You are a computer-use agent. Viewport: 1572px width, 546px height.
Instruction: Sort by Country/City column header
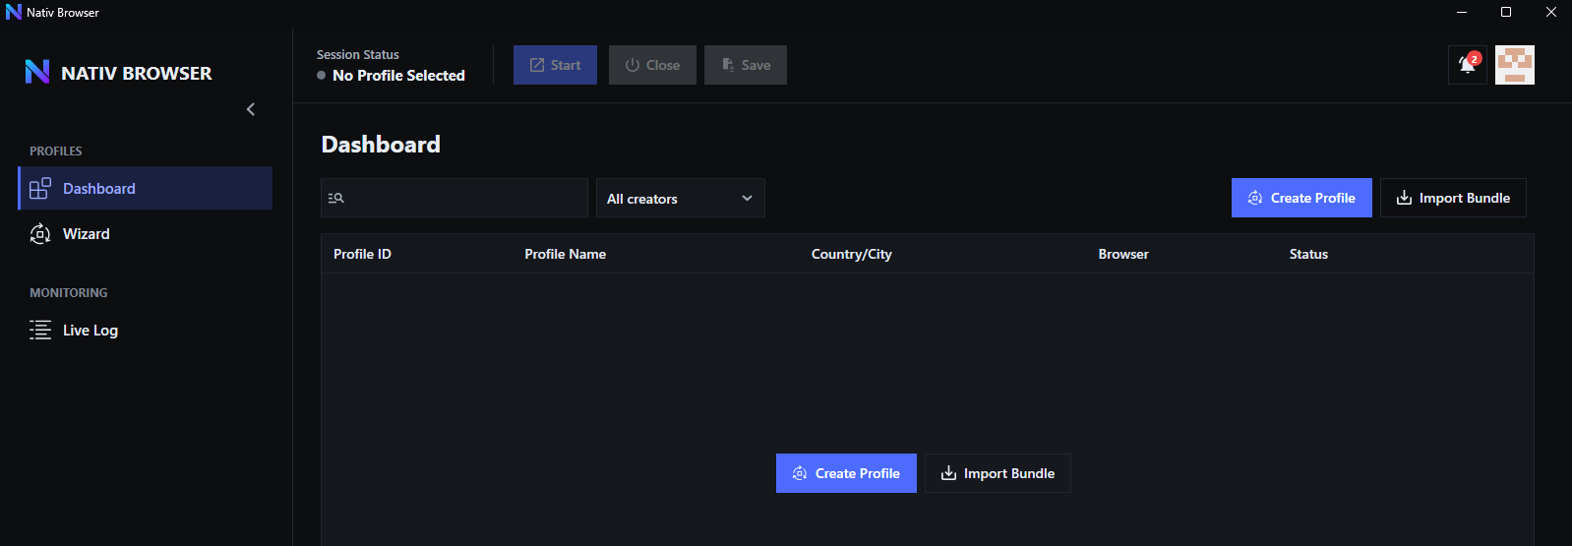[852, 254]
